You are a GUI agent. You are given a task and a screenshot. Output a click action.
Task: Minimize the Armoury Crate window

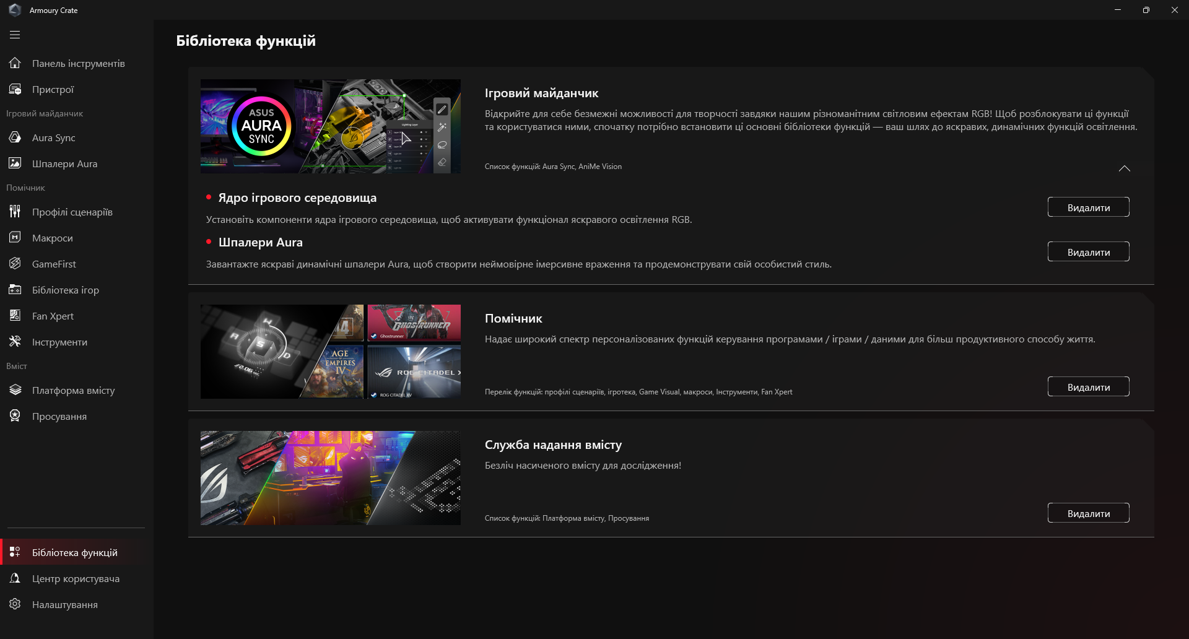(1118, 10)
